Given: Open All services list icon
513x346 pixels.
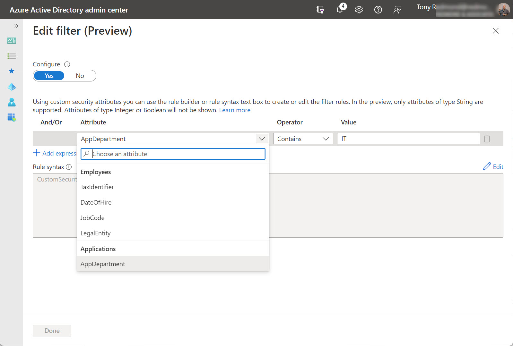Looking at the screenshot, I should [x=12, y=56].
